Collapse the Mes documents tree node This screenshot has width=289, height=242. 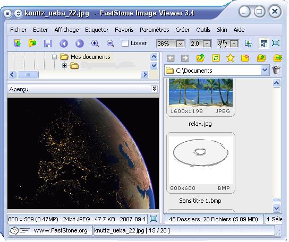(54, 57)
